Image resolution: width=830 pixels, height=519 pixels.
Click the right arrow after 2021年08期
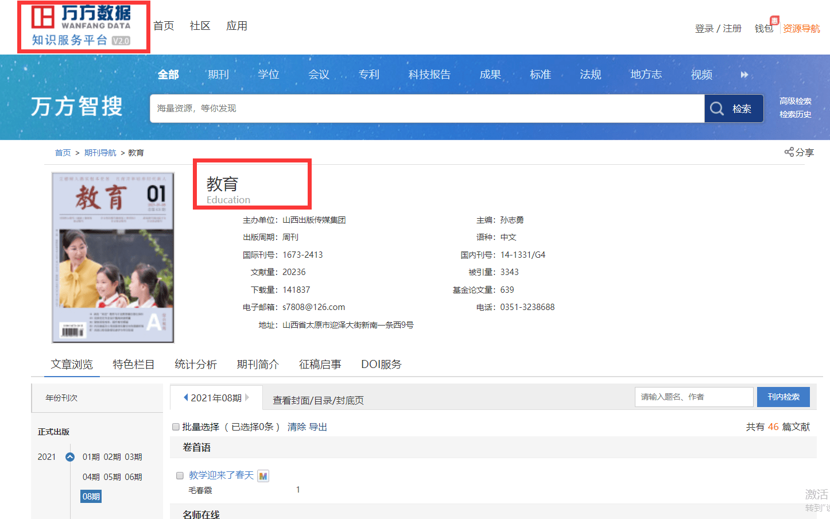point(247,396)
